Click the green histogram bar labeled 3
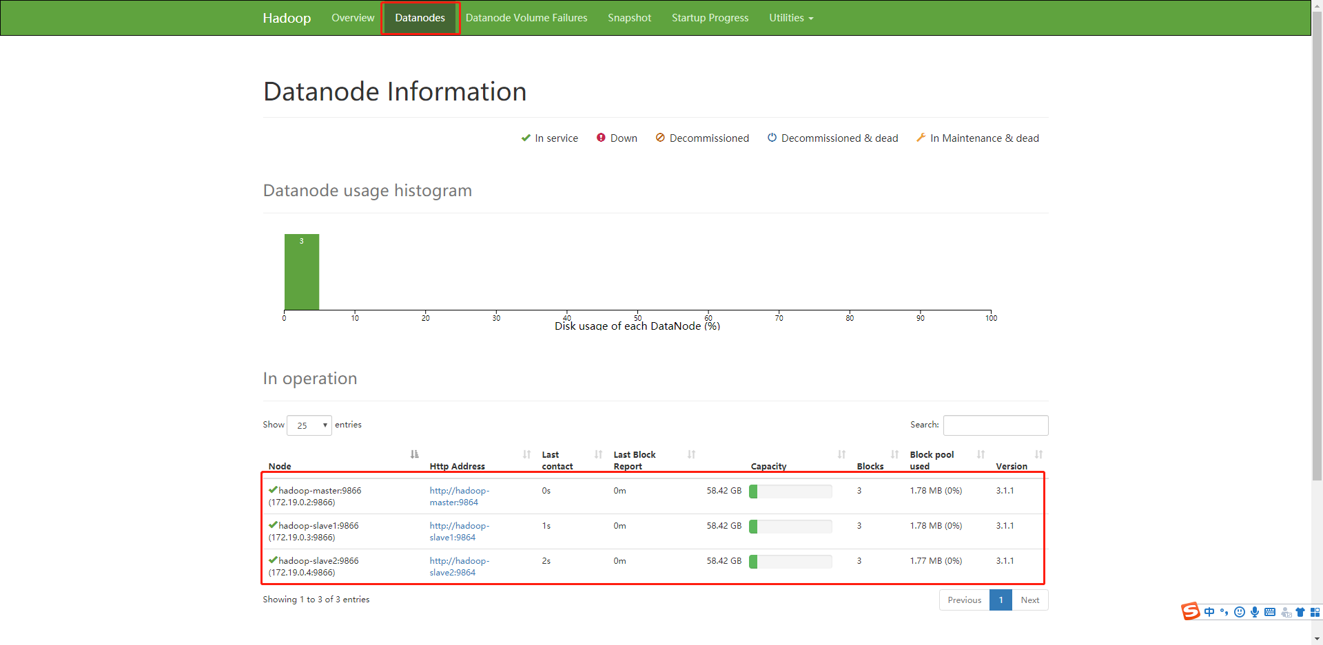This screenshot has width=1323, height=645. tap(302, 272)
